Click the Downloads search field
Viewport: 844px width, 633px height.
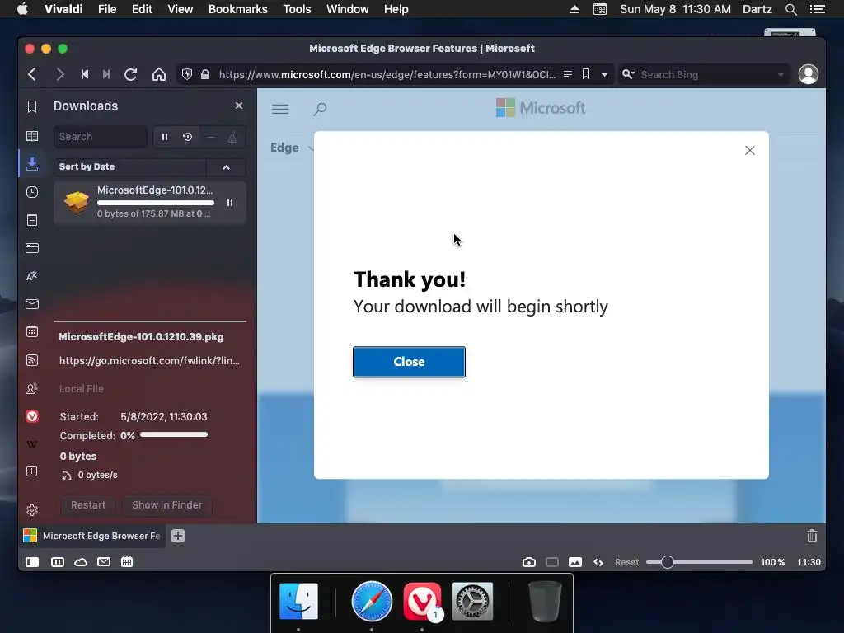click(x=100, y=137)
